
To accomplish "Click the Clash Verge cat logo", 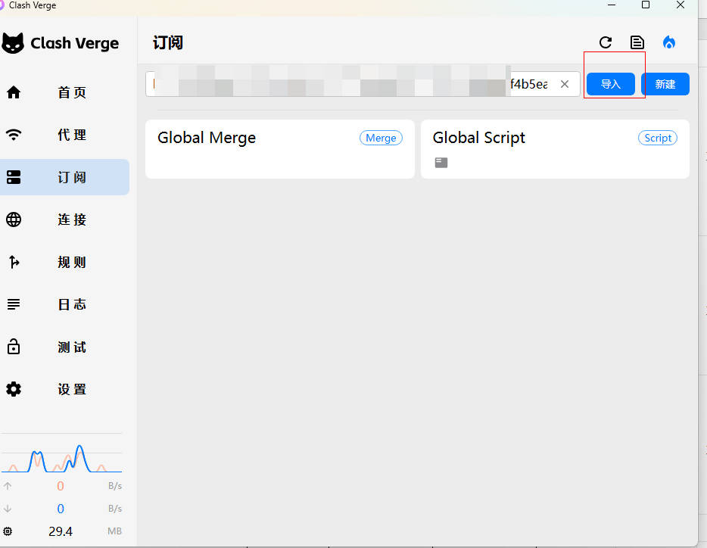I will coord(13,43).
